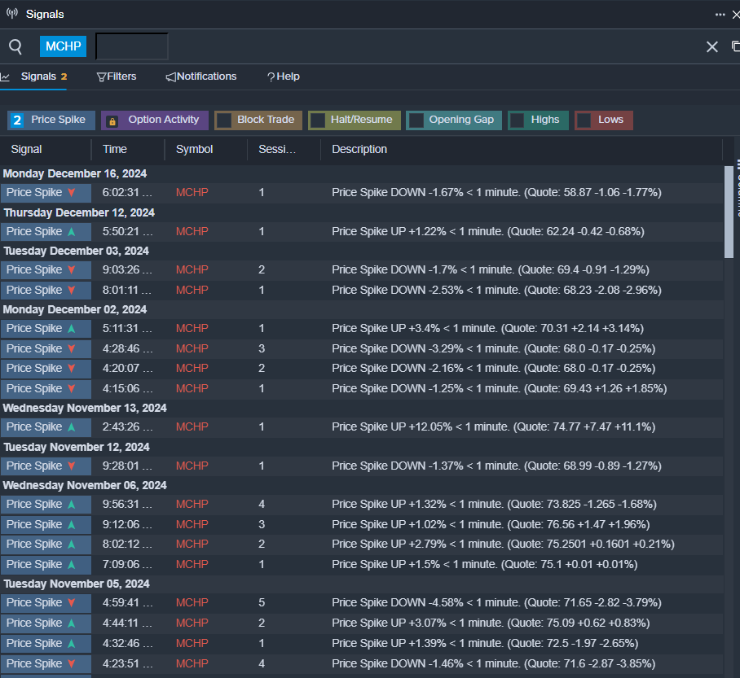Click the Notifications megaphone icon

coord(171,77)
